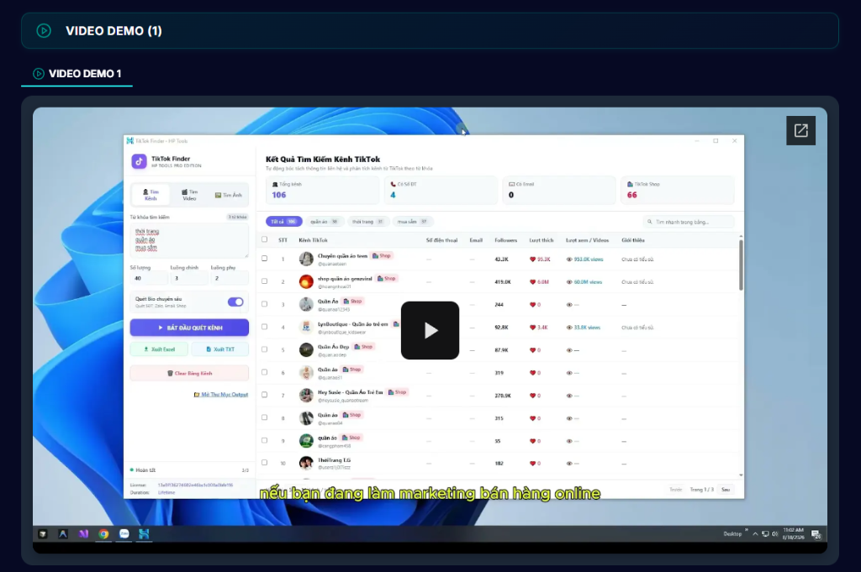This screenshot has height=572, width=861.
Task: Click the Clear Bảng Kênh button
Action: [x=189, y=373]
